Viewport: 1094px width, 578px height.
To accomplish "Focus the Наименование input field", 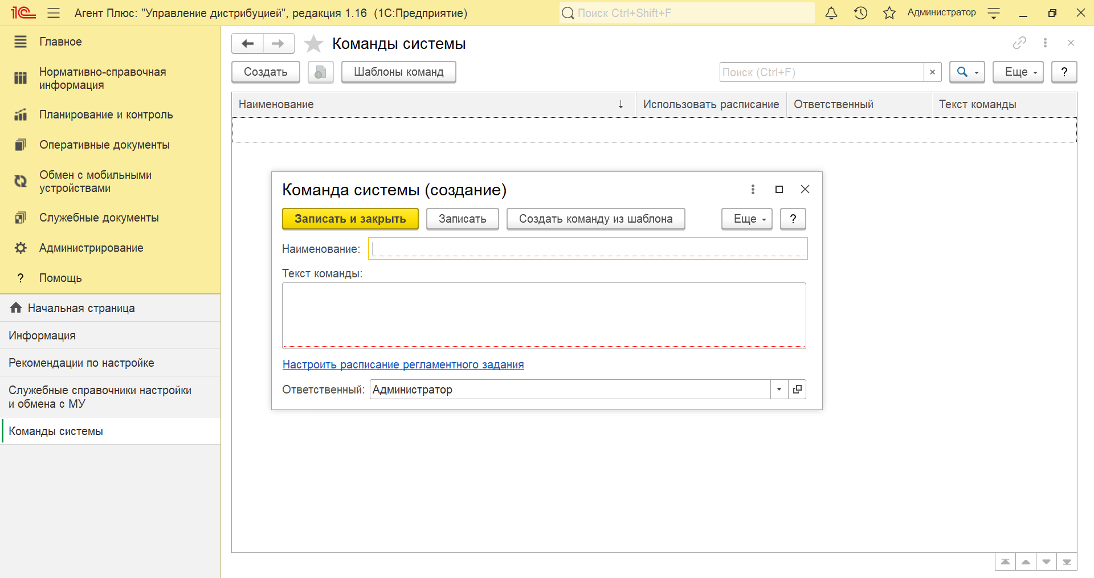I will (587, 248).
